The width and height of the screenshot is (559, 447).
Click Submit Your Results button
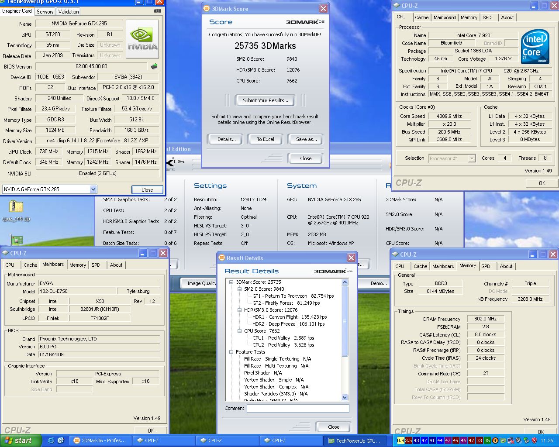(x=266, y=100)
